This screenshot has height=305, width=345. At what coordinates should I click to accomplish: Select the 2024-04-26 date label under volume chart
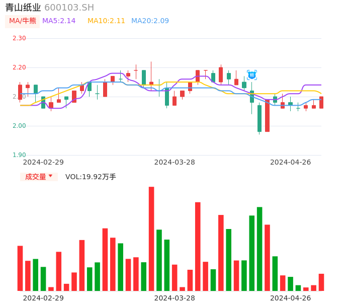click(291, 298)
